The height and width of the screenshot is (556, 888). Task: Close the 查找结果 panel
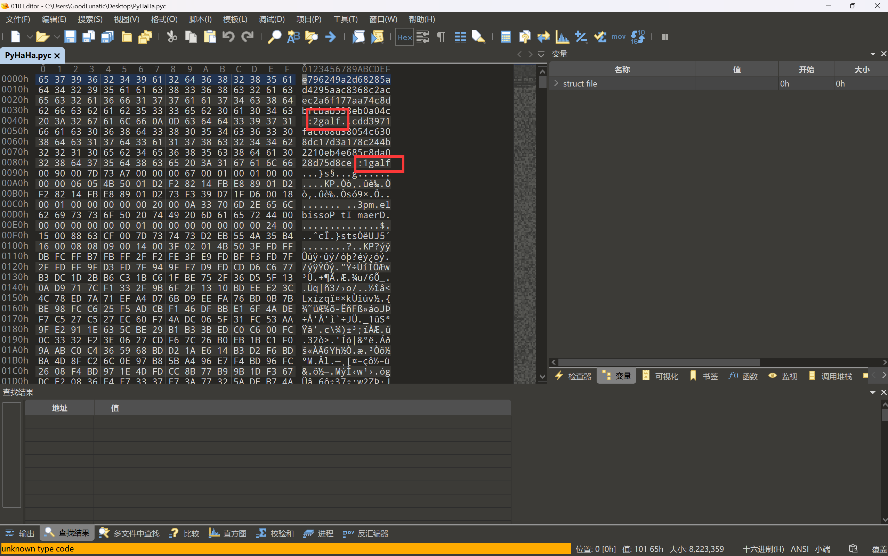[x=883, y=392]
